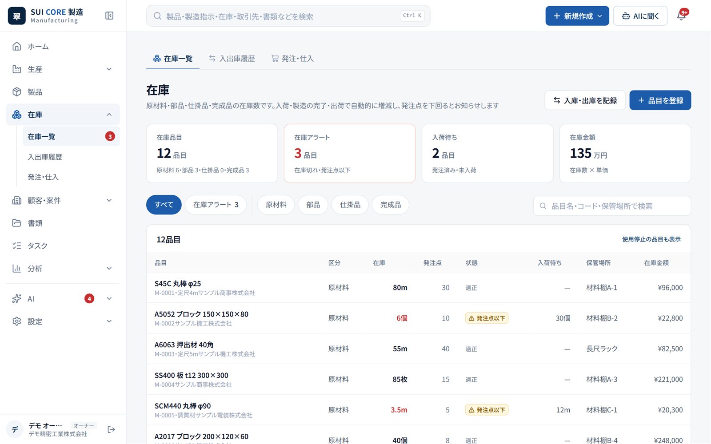711x444 pixels.
Task: Open row S45C 丸棒 φ25
Action: [419, 288]
